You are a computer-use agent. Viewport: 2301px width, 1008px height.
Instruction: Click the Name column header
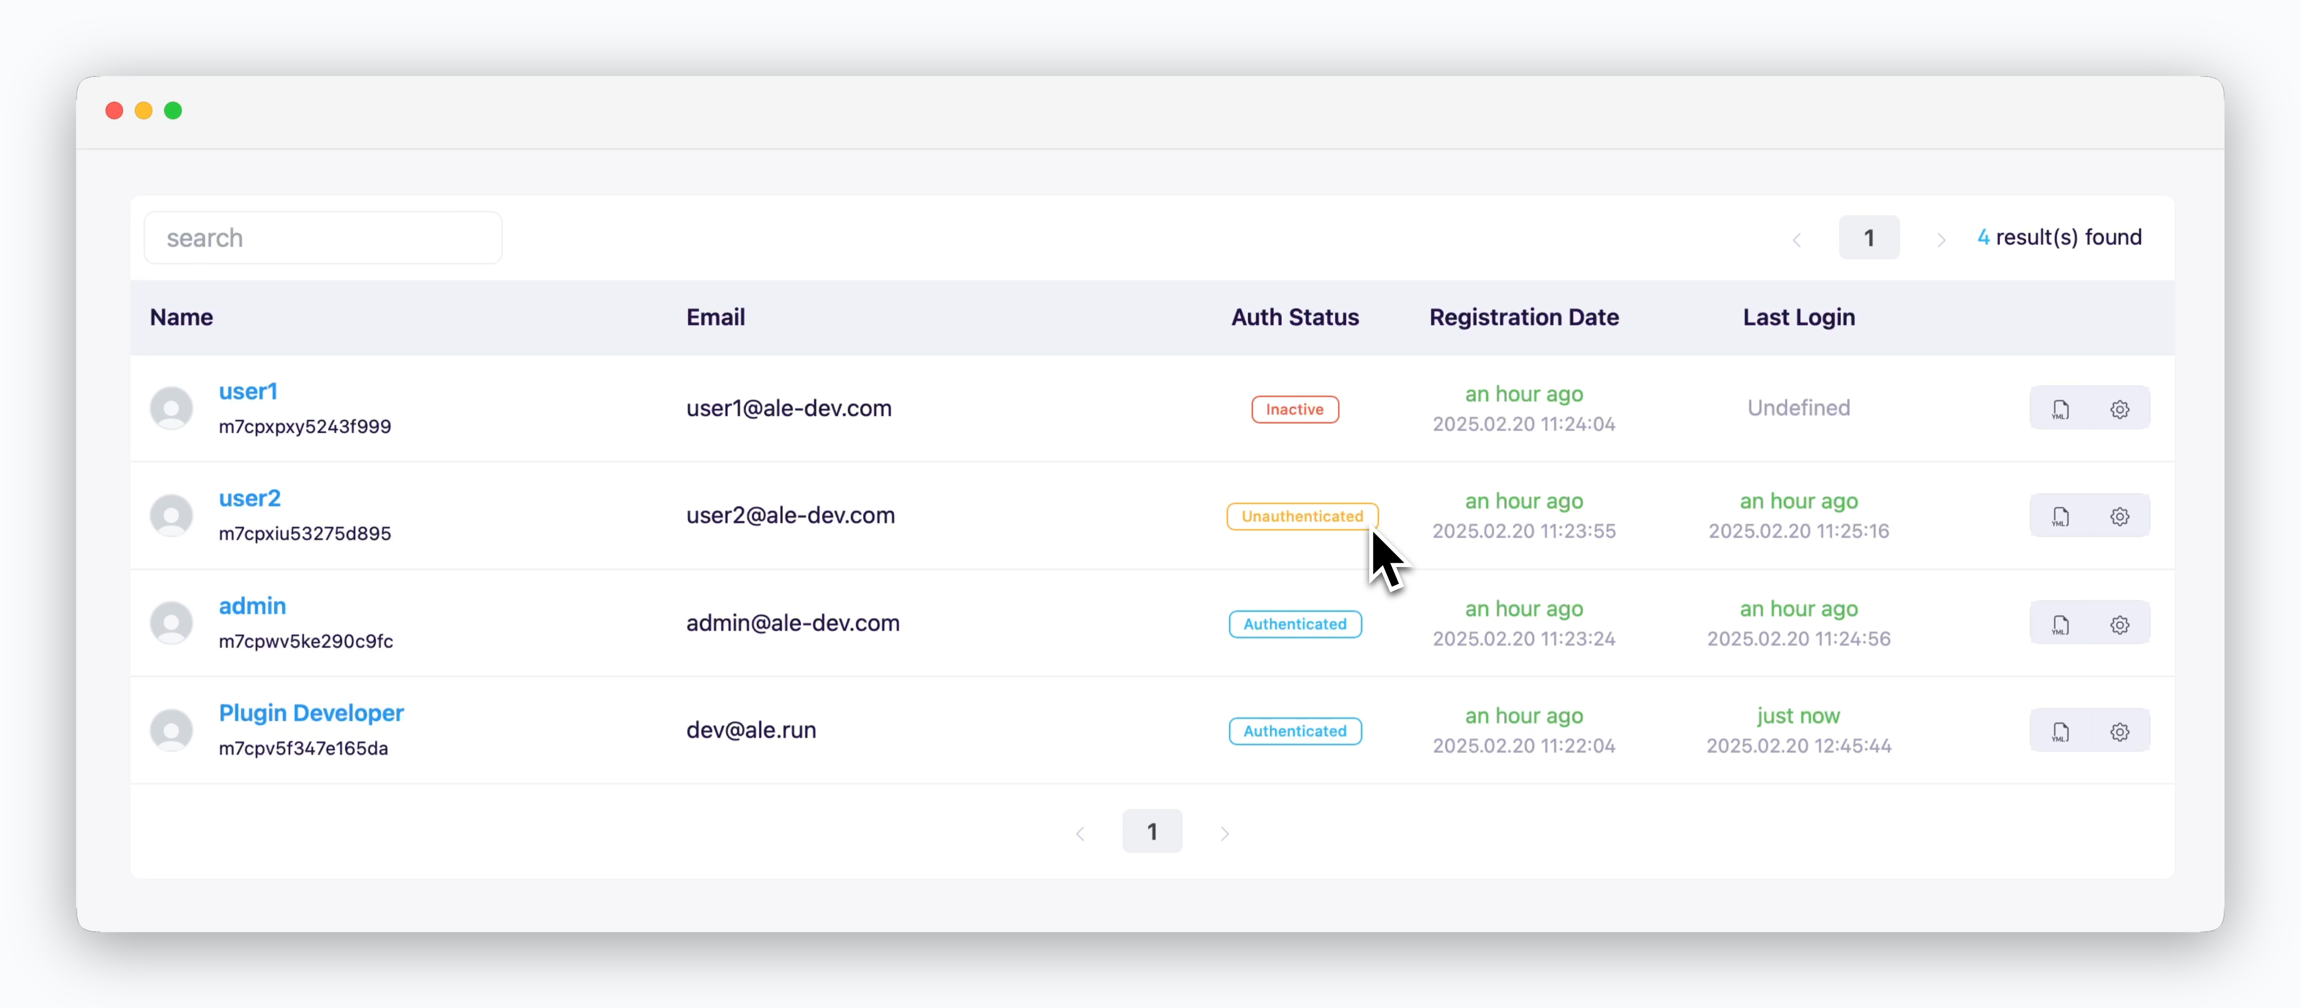(x=182, y=317)
